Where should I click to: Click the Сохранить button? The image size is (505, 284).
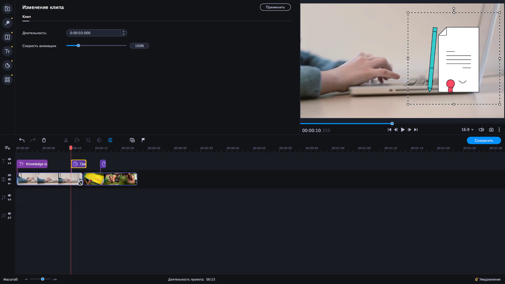click(x=484, y=140)
